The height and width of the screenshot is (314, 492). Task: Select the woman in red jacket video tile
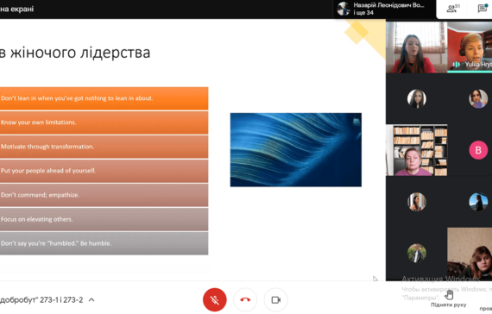tap(416, 47)
